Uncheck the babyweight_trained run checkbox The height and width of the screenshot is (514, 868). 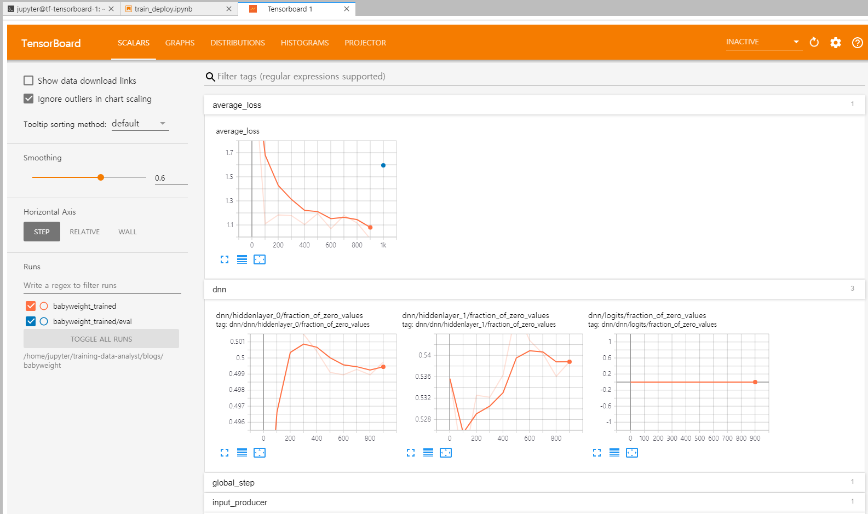[31, 306]
